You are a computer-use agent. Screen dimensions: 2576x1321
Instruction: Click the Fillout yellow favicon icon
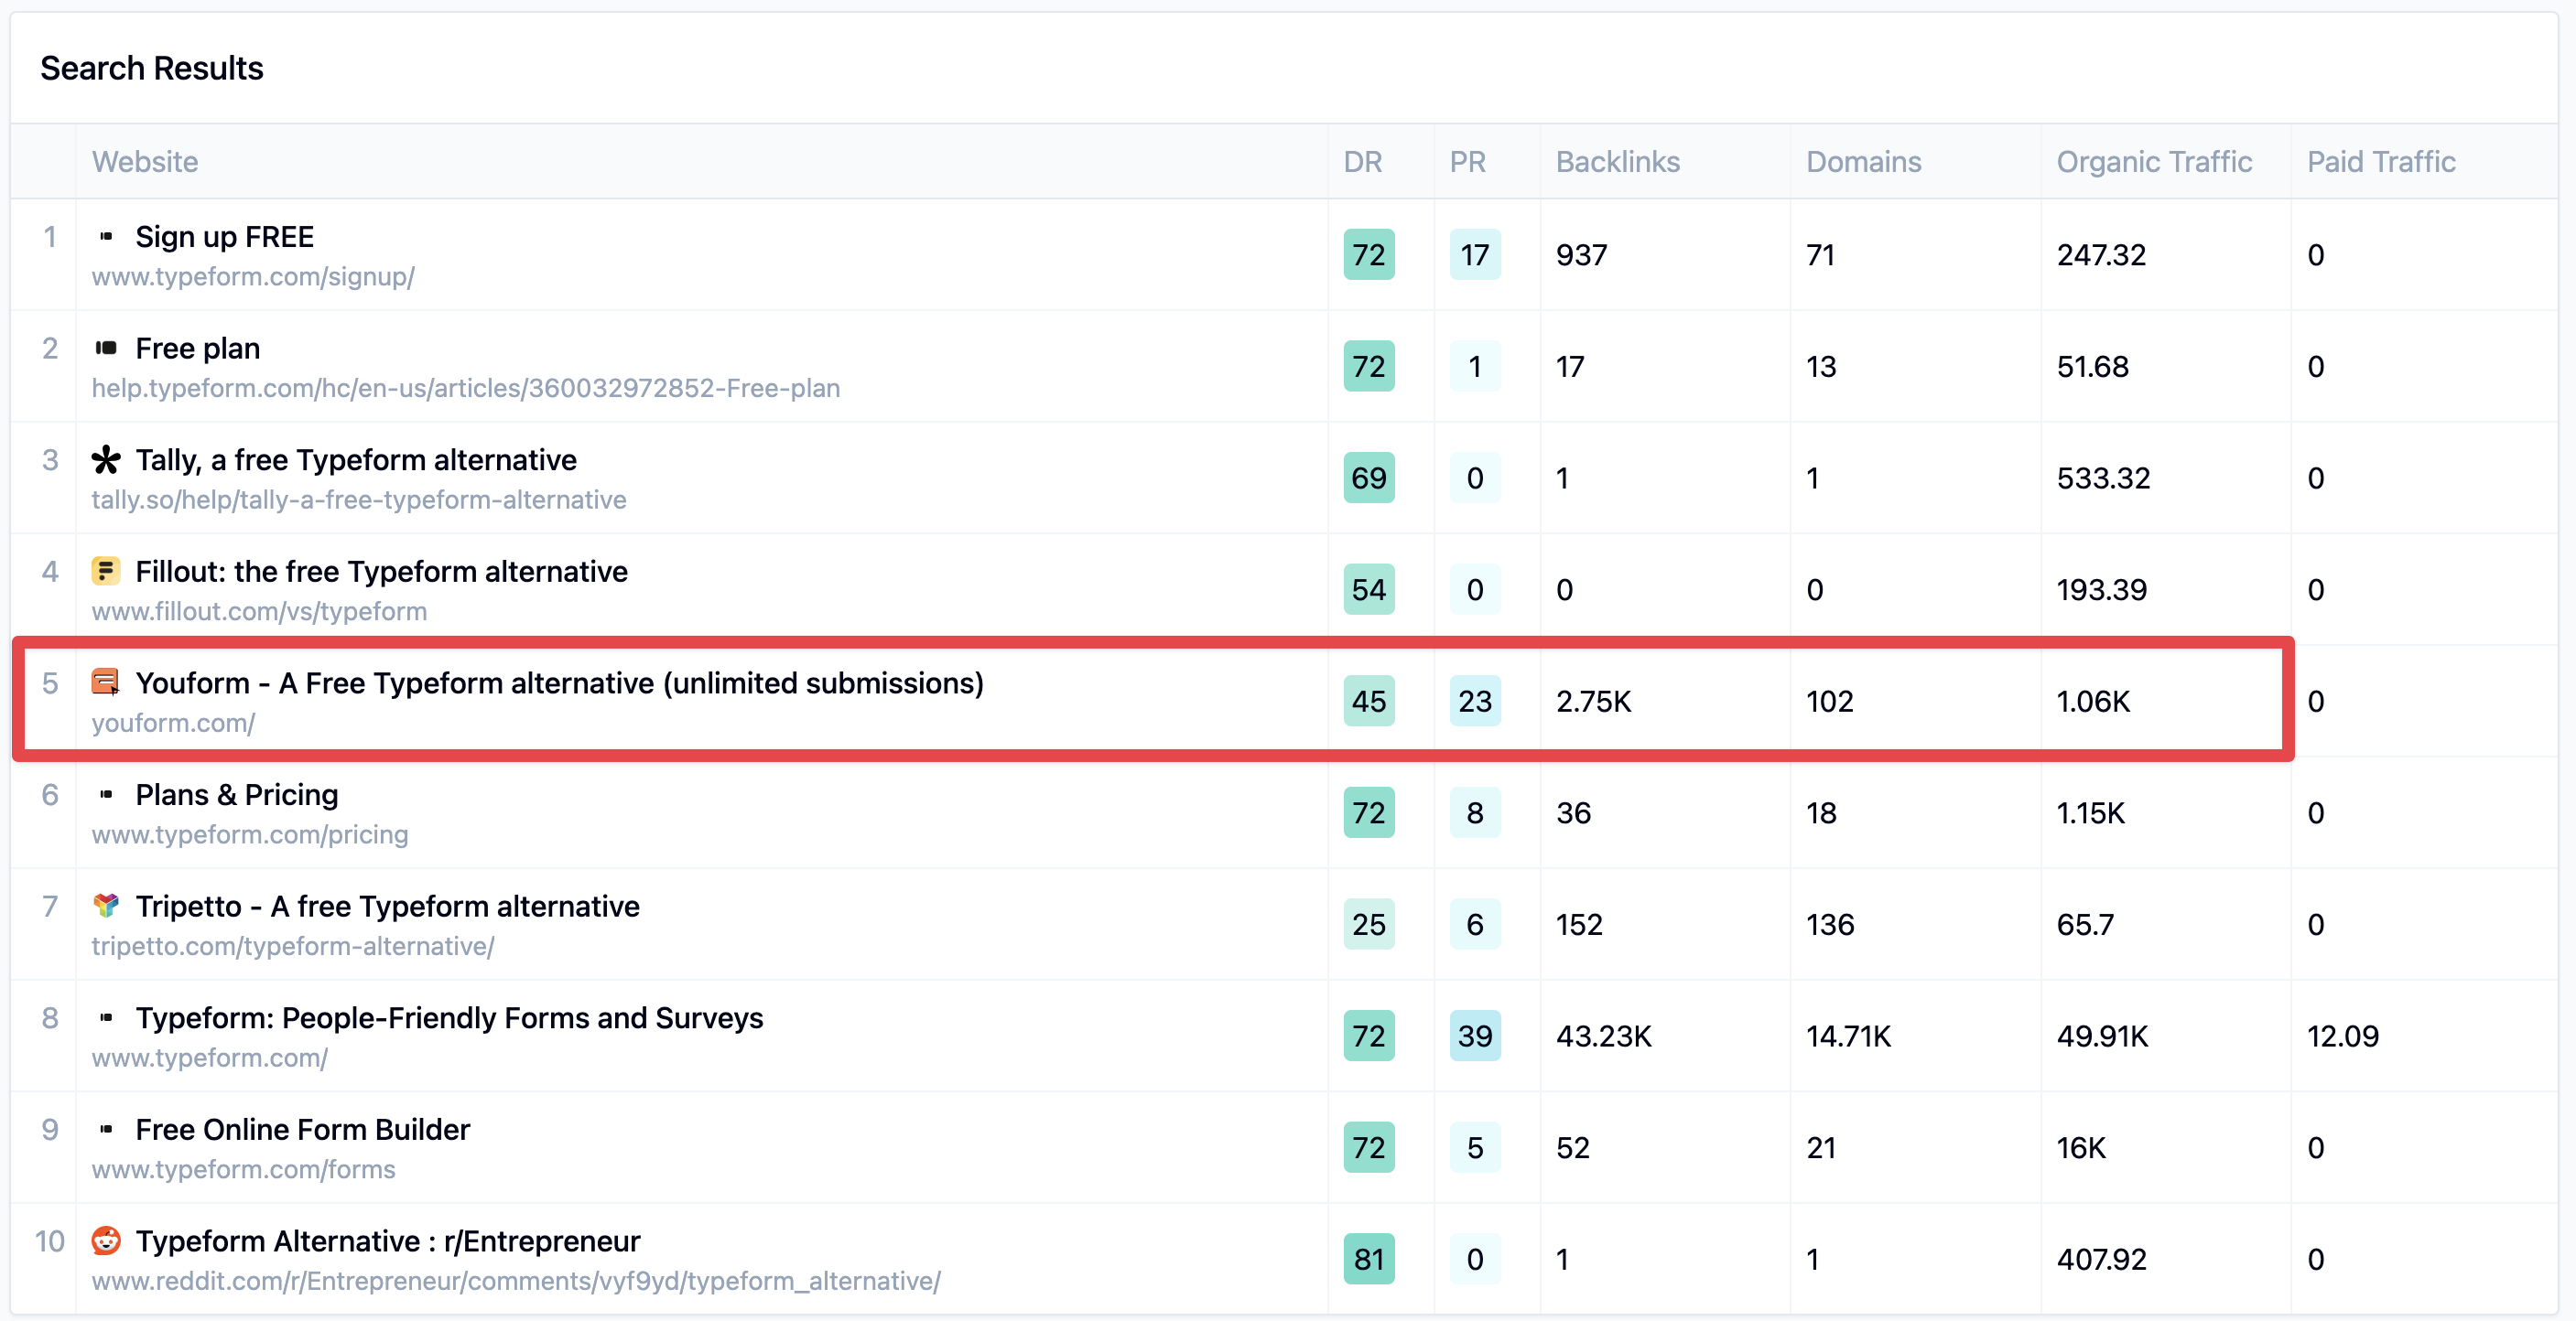click(106, 571)
